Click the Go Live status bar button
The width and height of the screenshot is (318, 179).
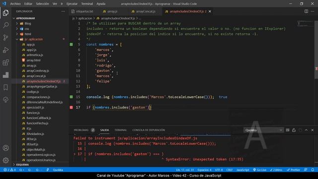pyautogui.click(x=259, y=170)
